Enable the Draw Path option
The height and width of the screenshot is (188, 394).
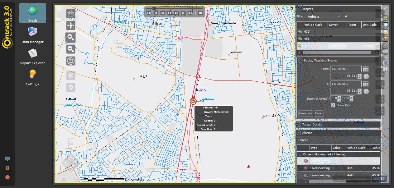pos(333,105)
